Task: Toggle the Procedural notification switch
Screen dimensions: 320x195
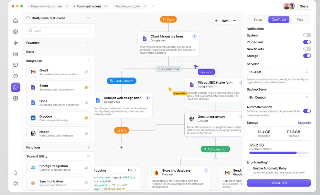Action: pos(307,42)
